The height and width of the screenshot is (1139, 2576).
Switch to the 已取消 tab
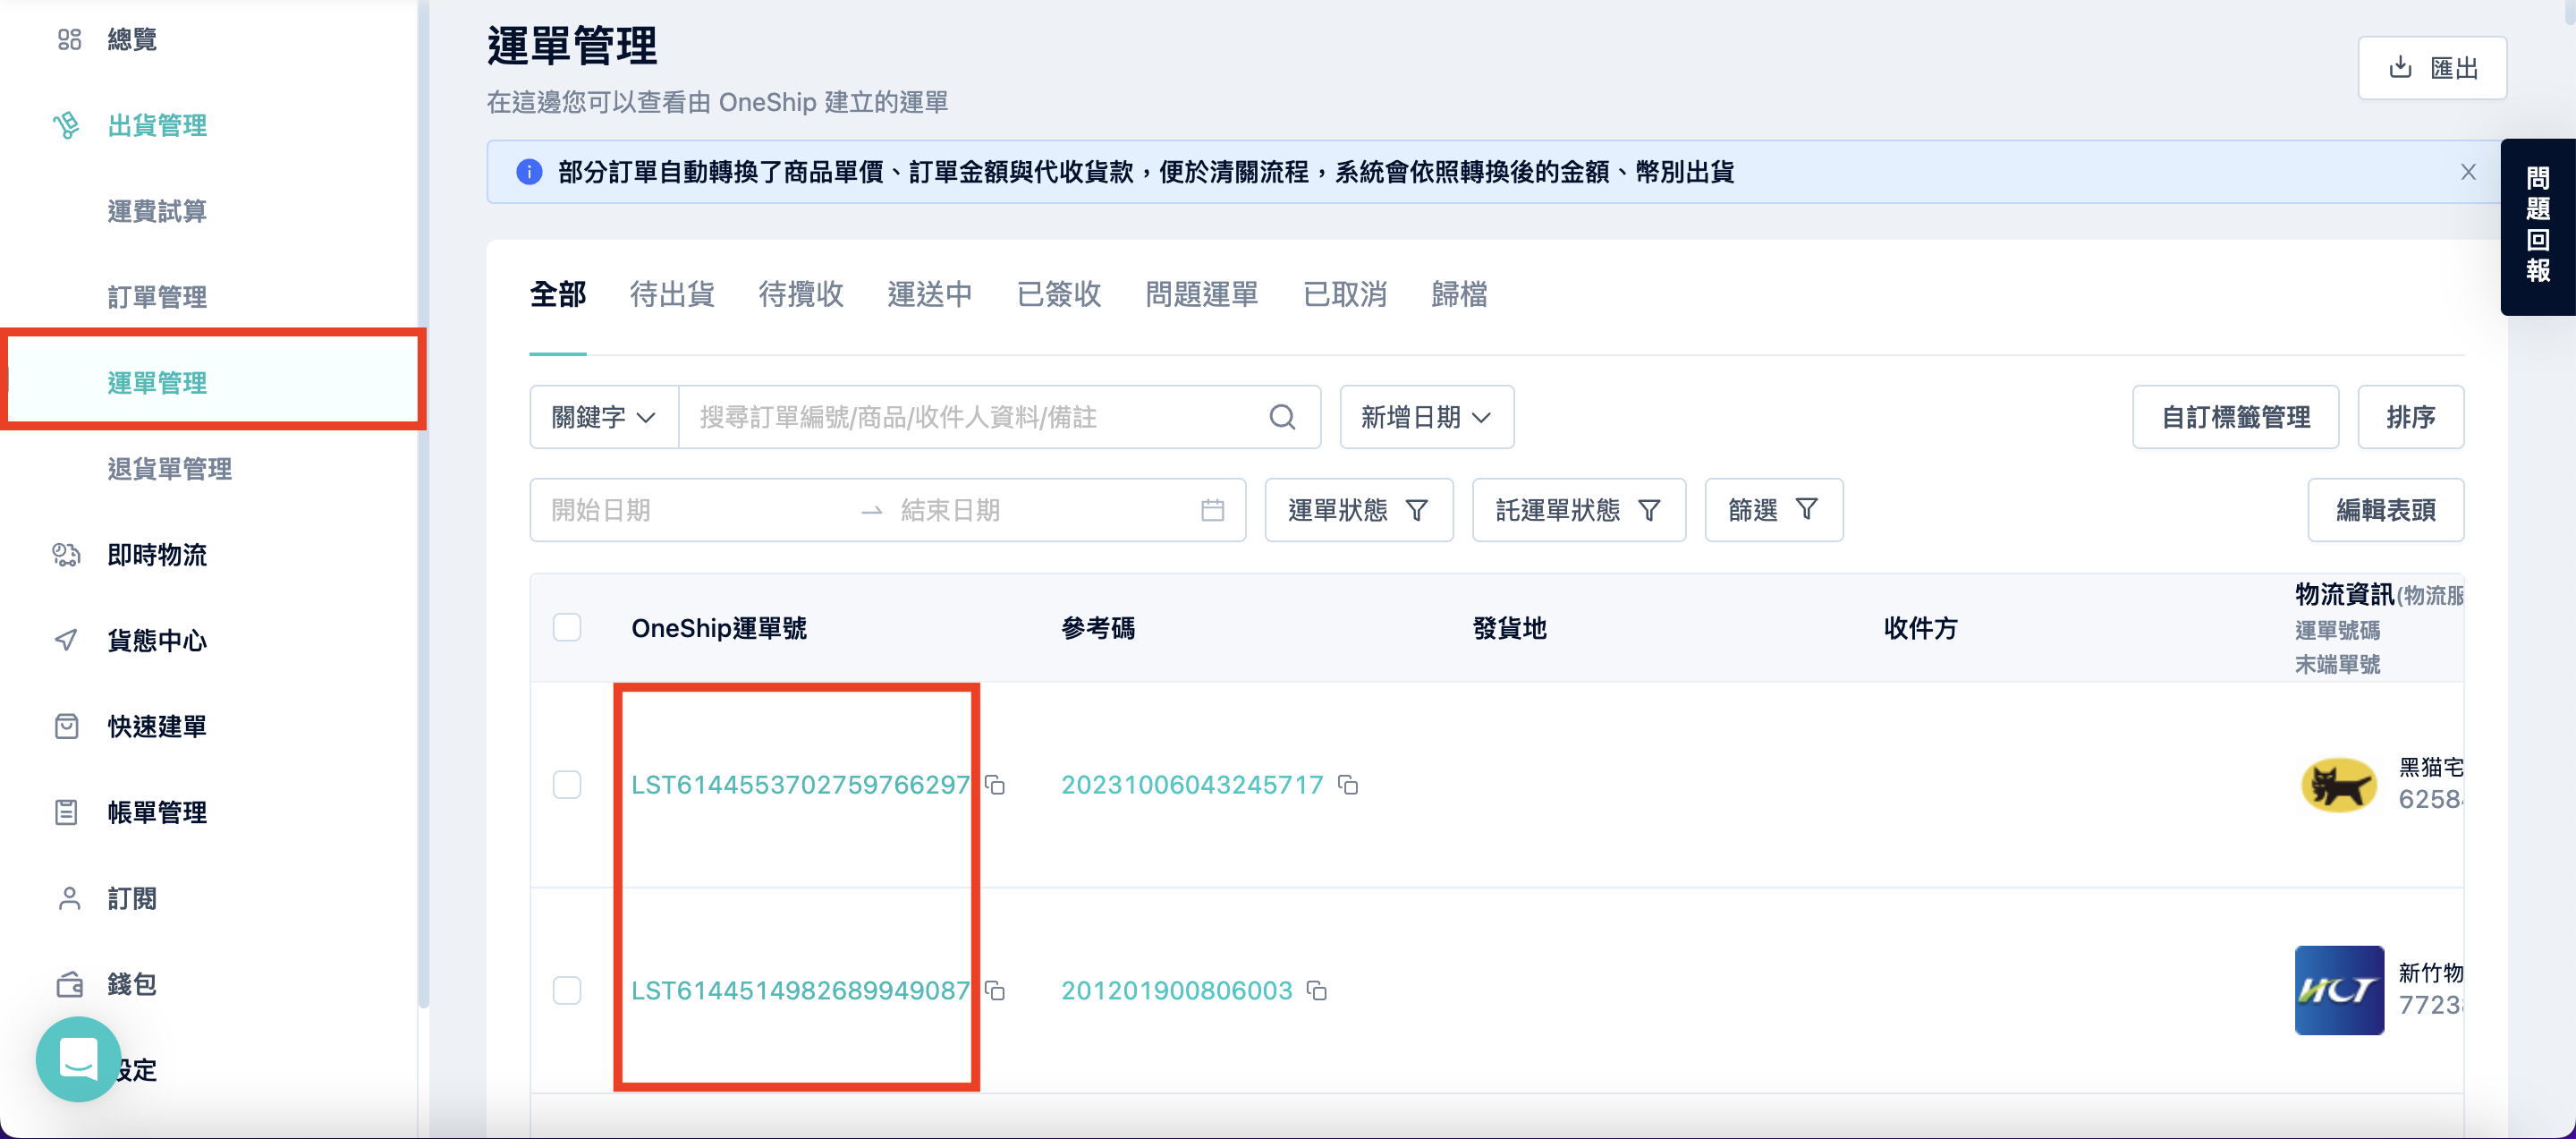pos(1345,294)
